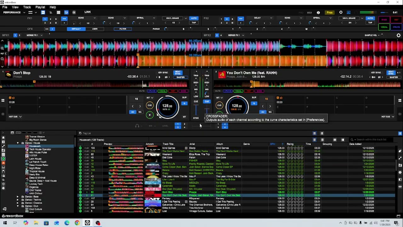403x227 pixels.
Task: Select Tech House Operator playlist
Action: [40, 149]
